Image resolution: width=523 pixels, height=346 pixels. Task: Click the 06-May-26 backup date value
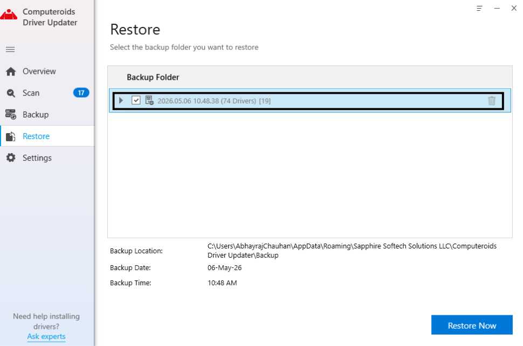pos(224,268)
